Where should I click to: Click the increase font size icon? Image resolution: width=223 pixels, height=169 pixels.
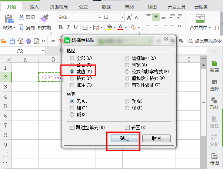click(129, 17)
